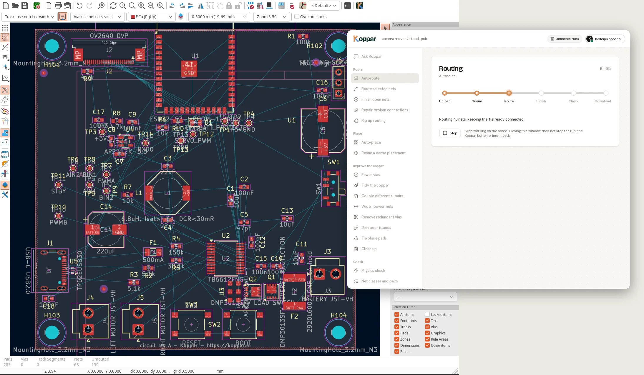Open the Layers manager icon in left toolbar

click(5, 185)
